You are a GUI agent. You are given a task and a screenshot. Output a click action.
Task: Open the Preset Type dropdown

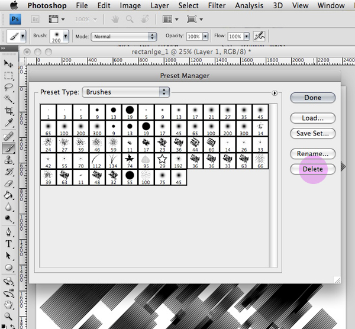pos(126,92)
